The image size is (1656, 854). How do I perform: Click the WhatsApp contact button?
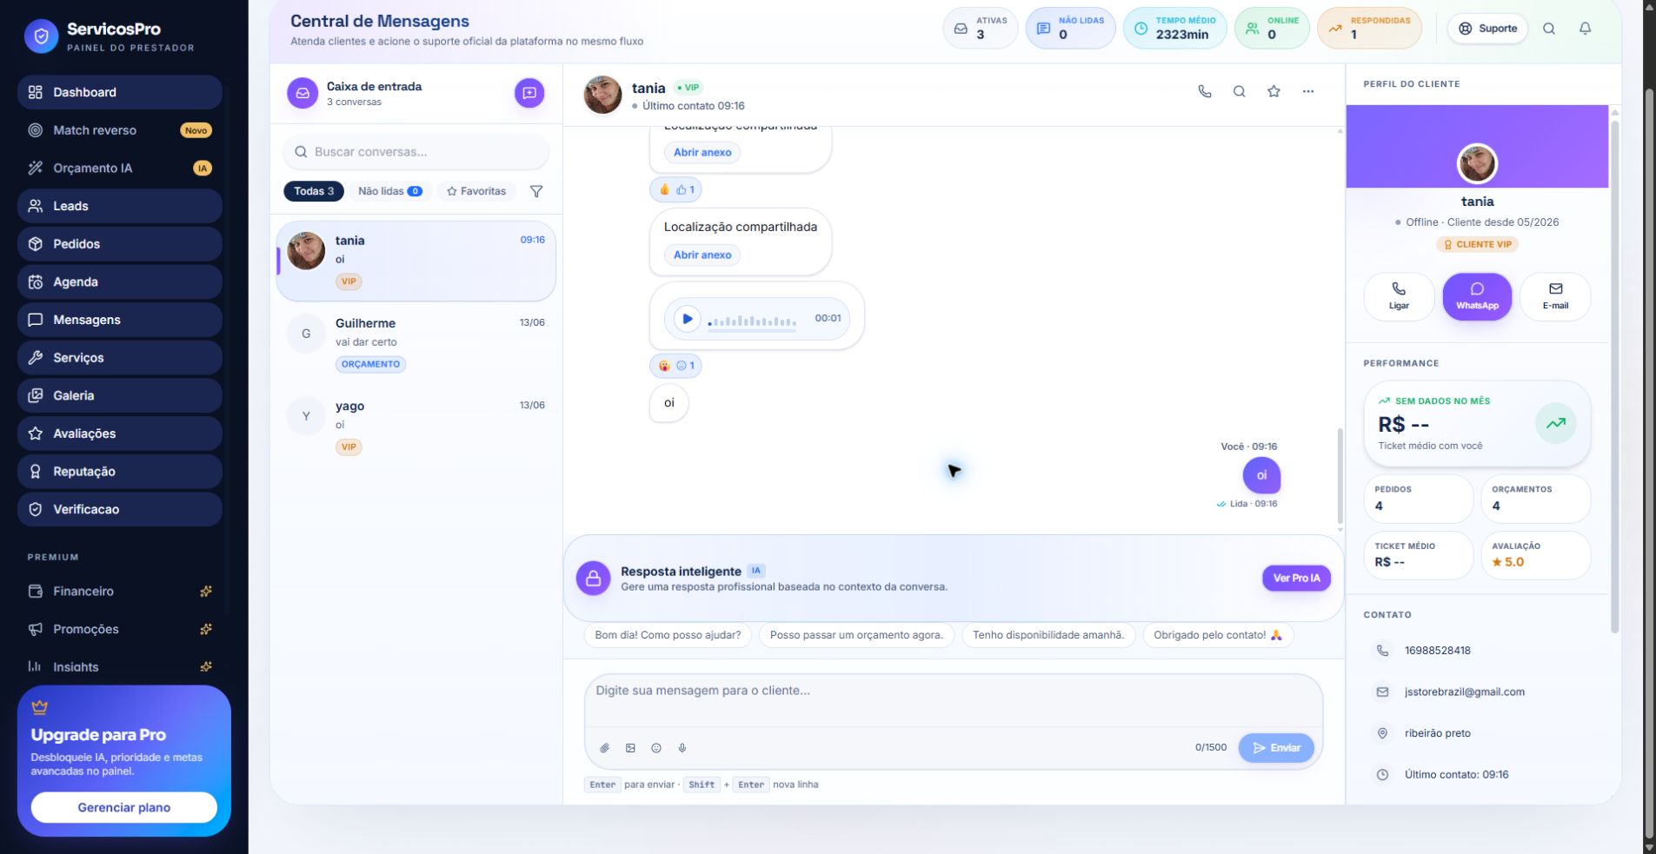(1477, 296)
